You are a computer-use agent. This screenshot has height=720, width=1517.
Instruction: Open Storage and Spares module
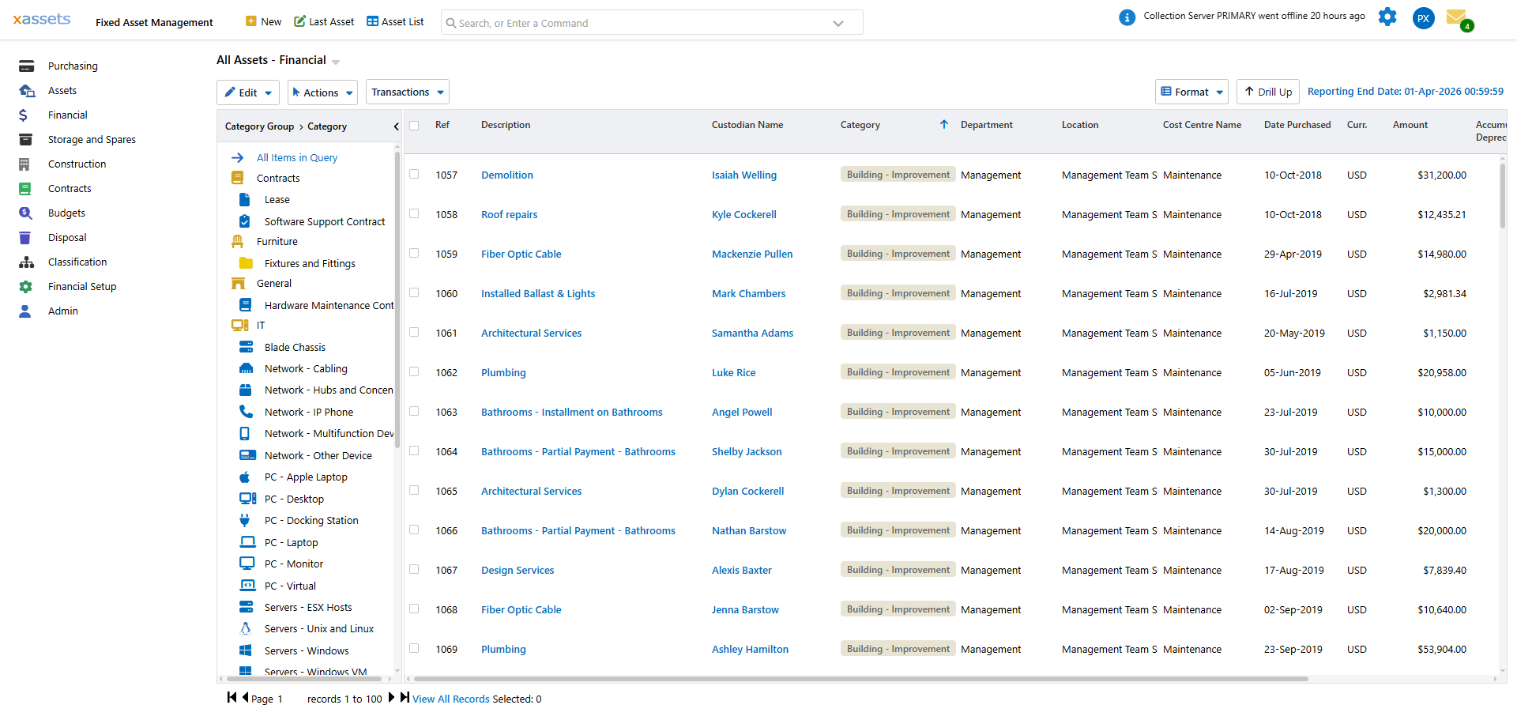point(92,139)
